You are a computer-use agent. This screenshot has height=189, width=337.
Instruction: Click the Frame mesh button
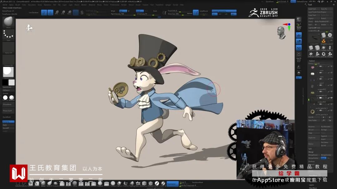coord(299,54)
